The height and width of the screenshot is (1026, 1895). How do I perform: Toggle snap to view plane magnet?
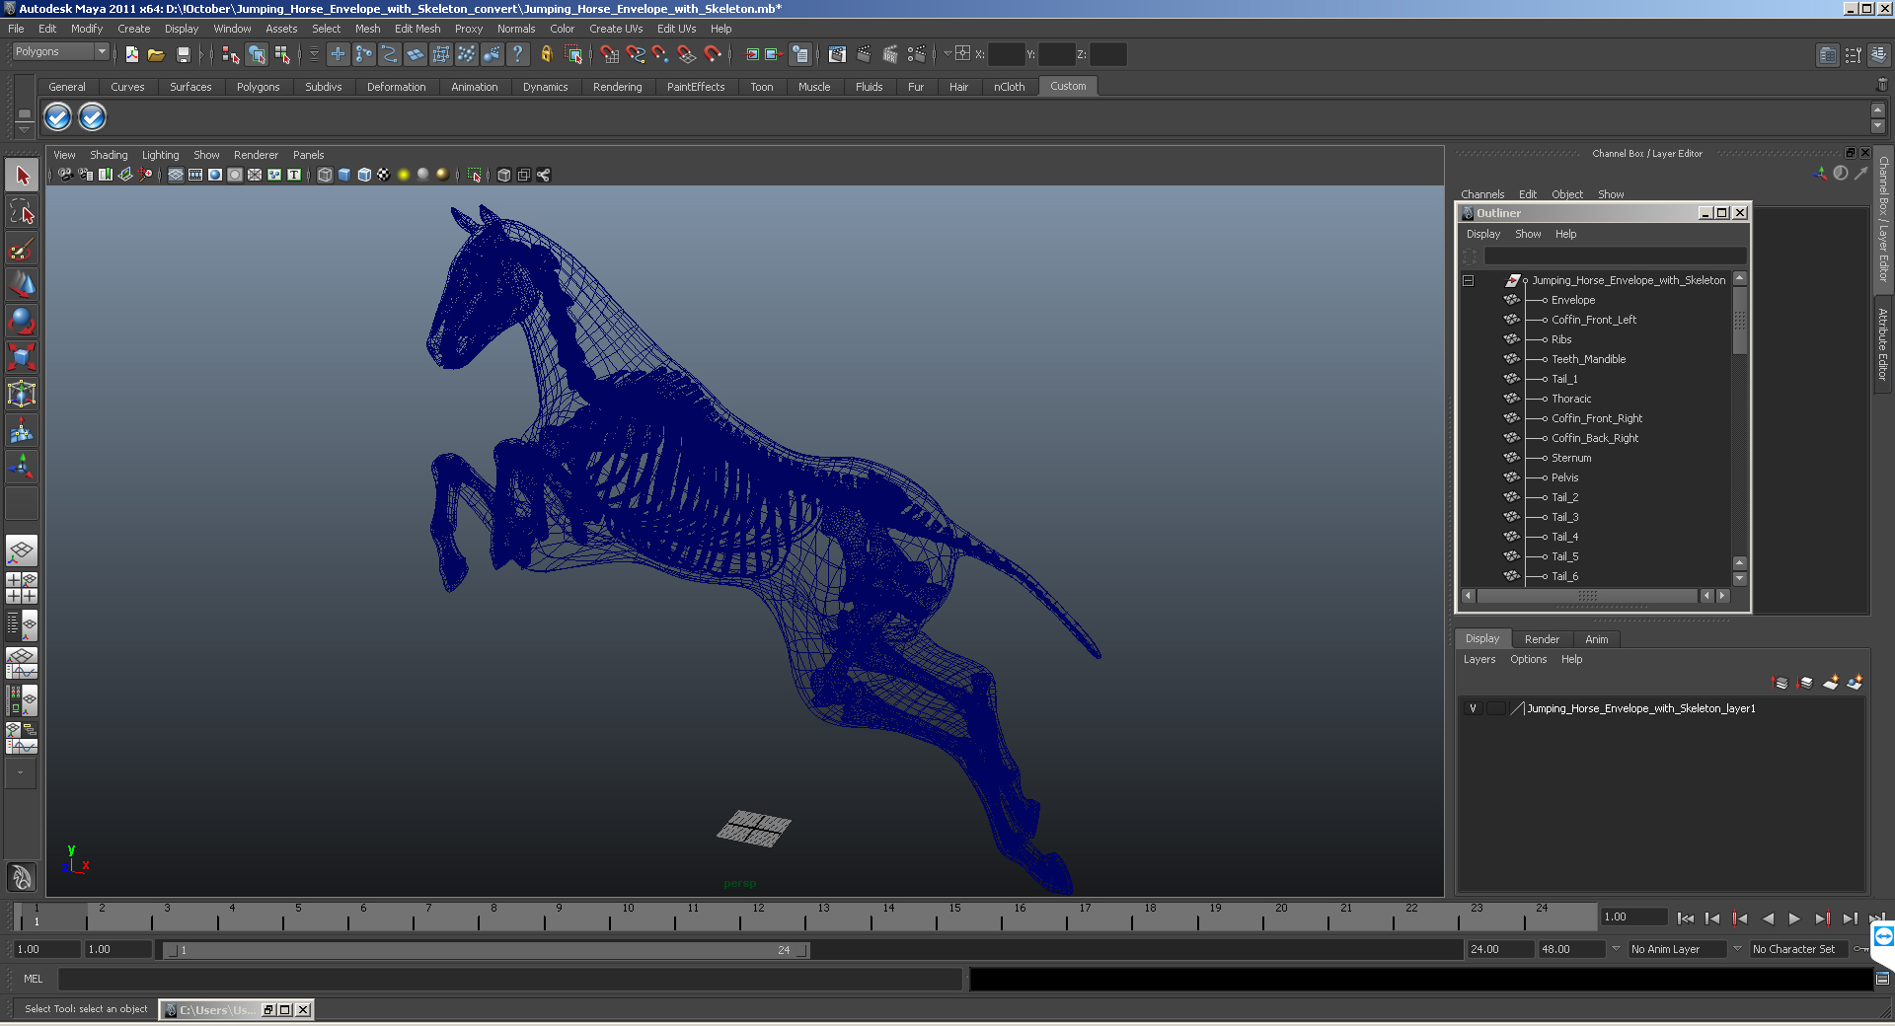click(x=686, y=54)
